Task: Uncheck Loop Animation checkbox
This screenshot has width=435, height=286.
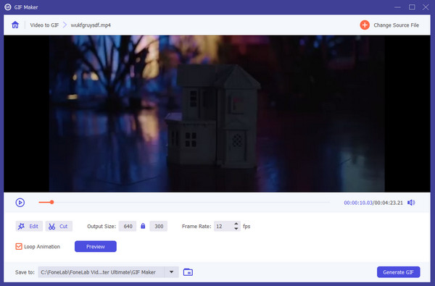Action: [19, 246]
